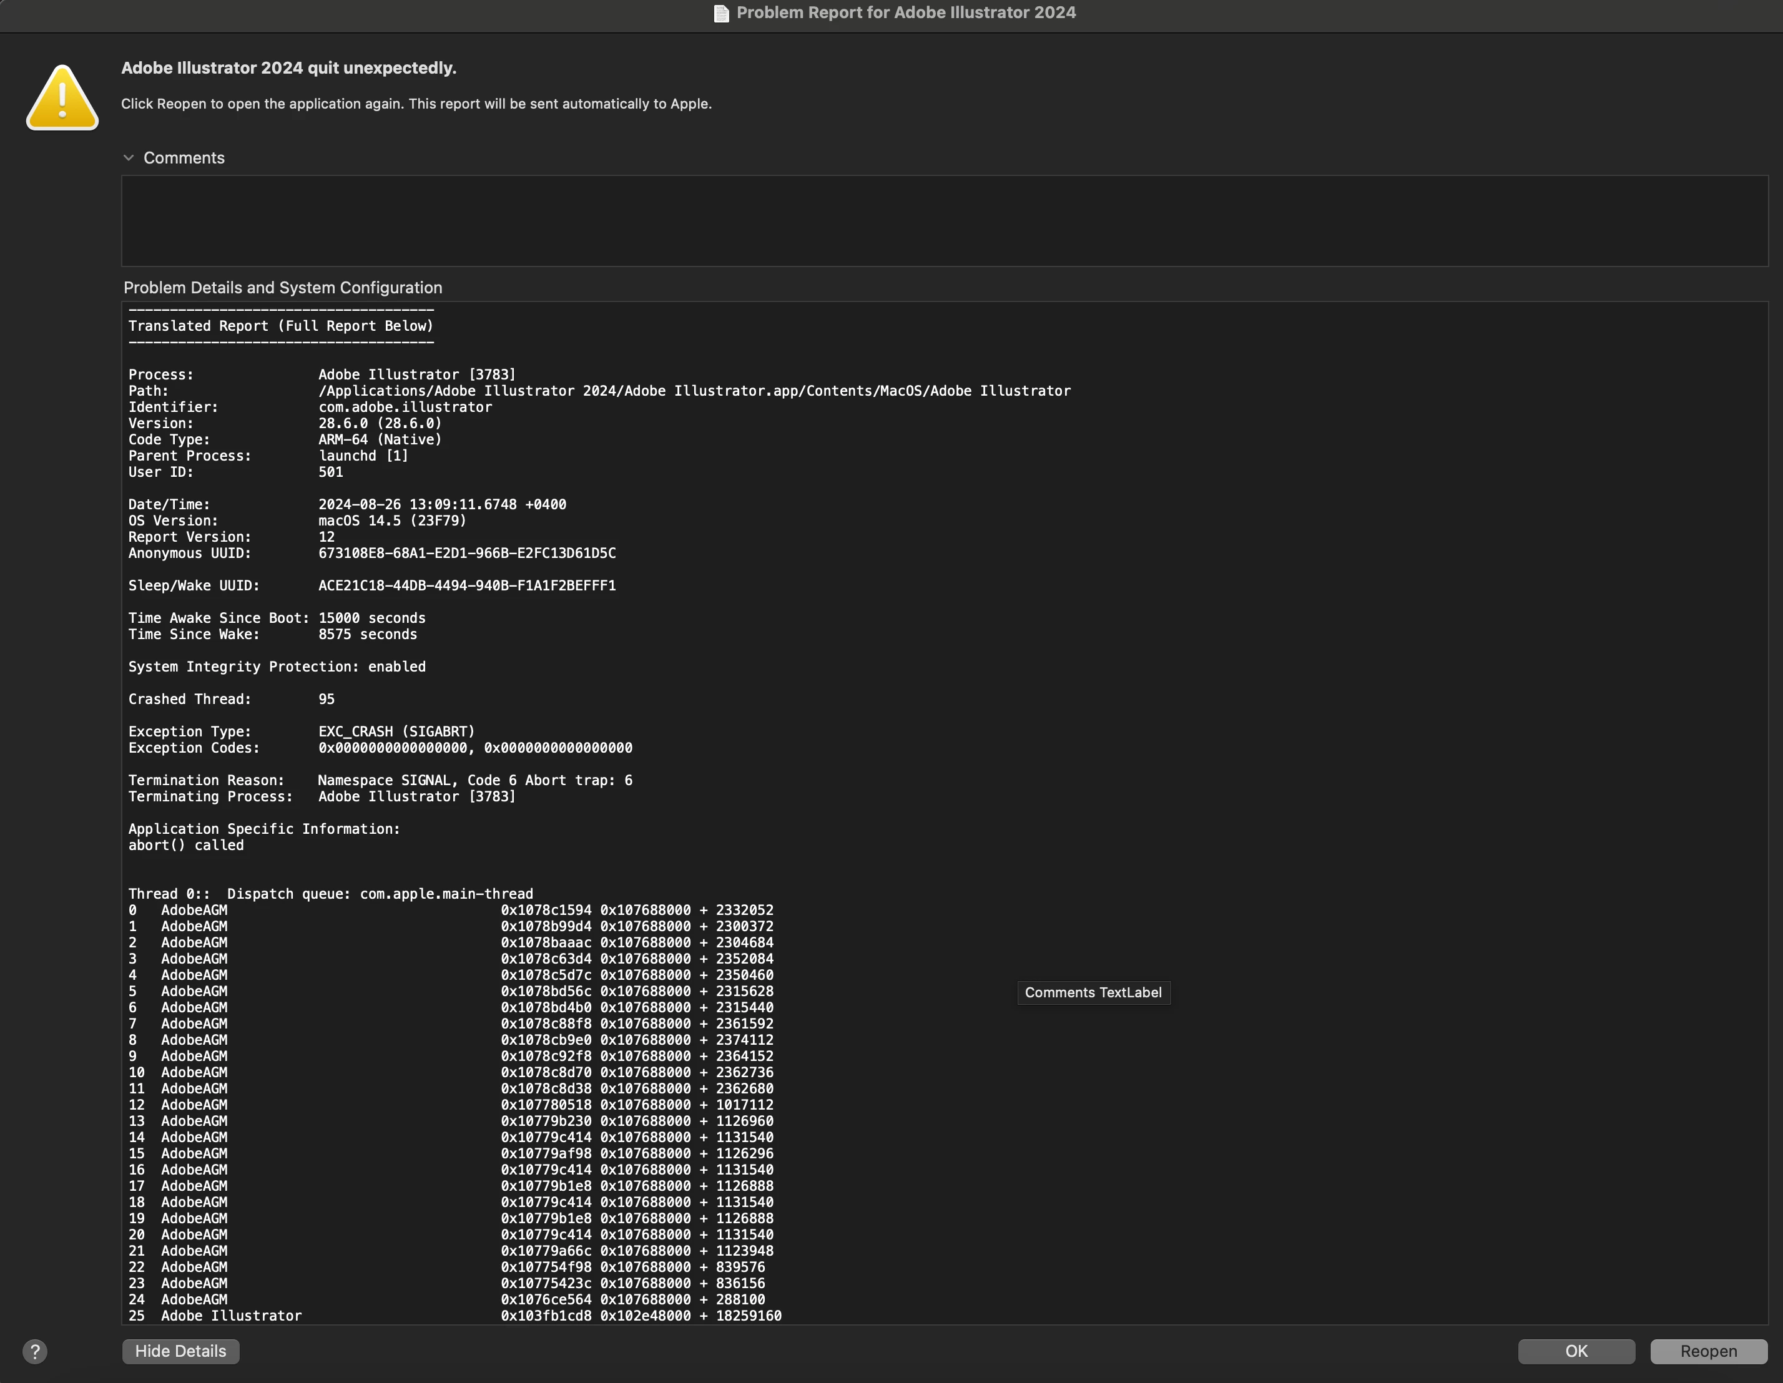
Task: Click the 'quit unexpectedly' heading text
Action: [288, 68]
